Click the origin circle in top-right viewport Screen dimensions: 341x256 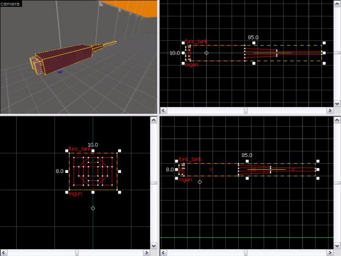pos(206,53)
